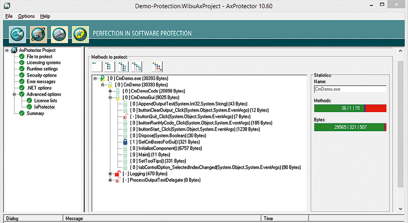Select the IxProtector tree item

click(x=44, y=107)
